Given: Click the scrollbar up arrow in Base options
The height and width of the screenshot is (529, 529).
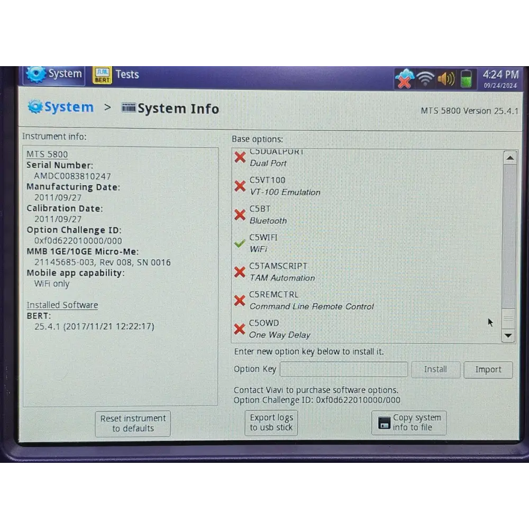Looking at the screenshot, I should click(x=510, y=158).
